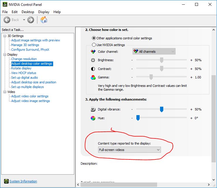Open the Display menu
Screen dimensions: 217x188
coord(44,12)
